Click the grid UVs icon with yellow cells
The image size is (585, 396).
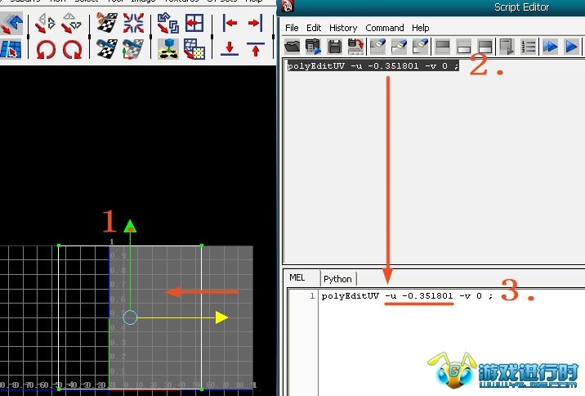pos(194,49)
